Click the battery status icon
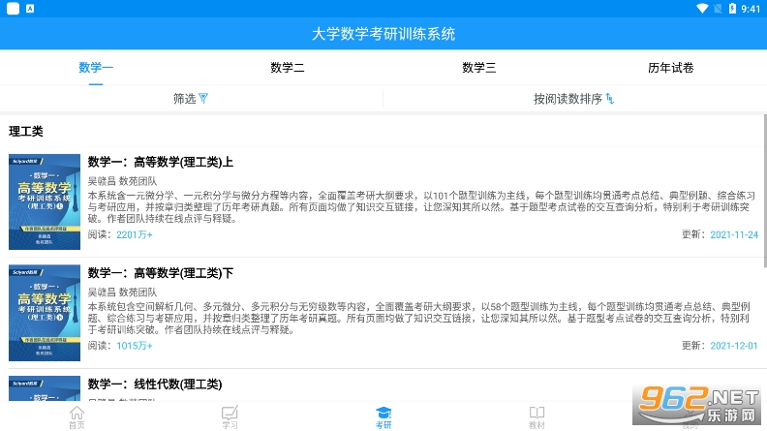This screenshot has width=767, height=431. (732, 9)
